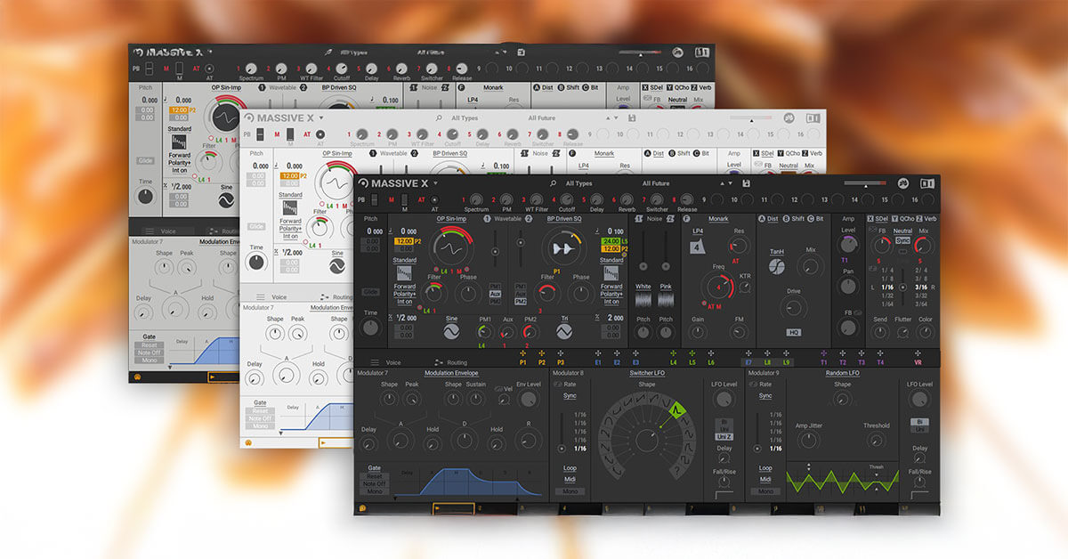Click the save disk icon in the white window
The width and height of the screenshot is (1068, 559).
(x=631, y=117)
